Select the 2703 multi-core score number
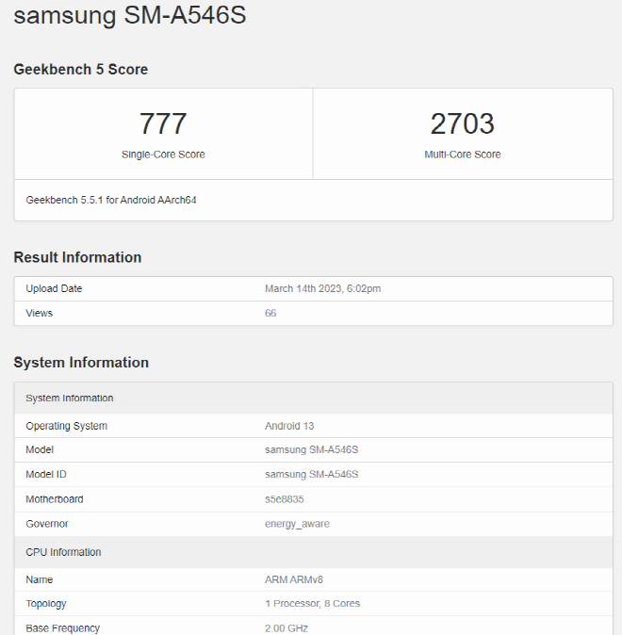This screenshot has width=622, height=635. click(x=462, y=123)
